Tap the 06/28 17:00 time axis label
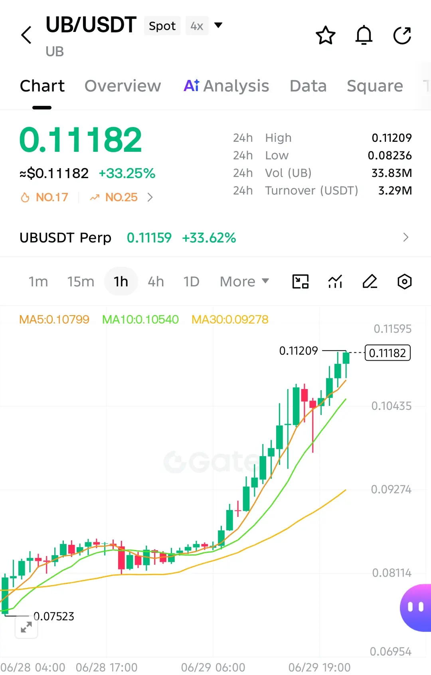 [x=107, y=667]
